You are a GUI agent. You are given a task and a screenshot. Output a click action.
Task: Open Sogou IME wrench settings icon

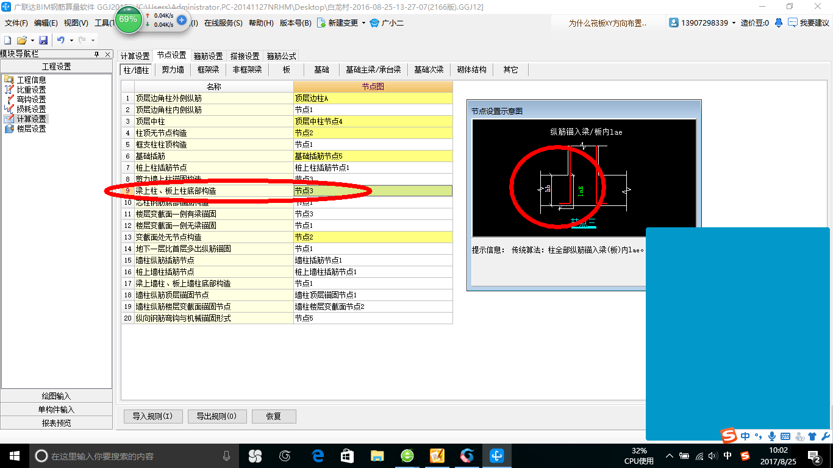click(825, 436)
